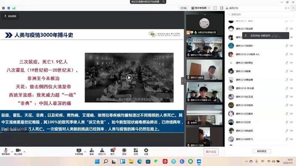This screenshot has width=296, height=166.
Task: Open File Explorer from taskbar
Action: [131, 162]
